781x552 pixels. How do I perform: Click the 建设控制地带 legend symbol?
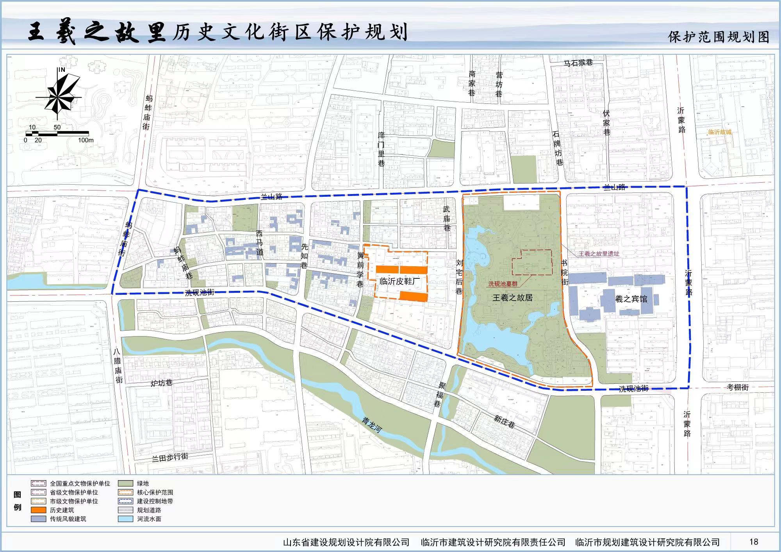pyautogui.click(x=125, y=501)
